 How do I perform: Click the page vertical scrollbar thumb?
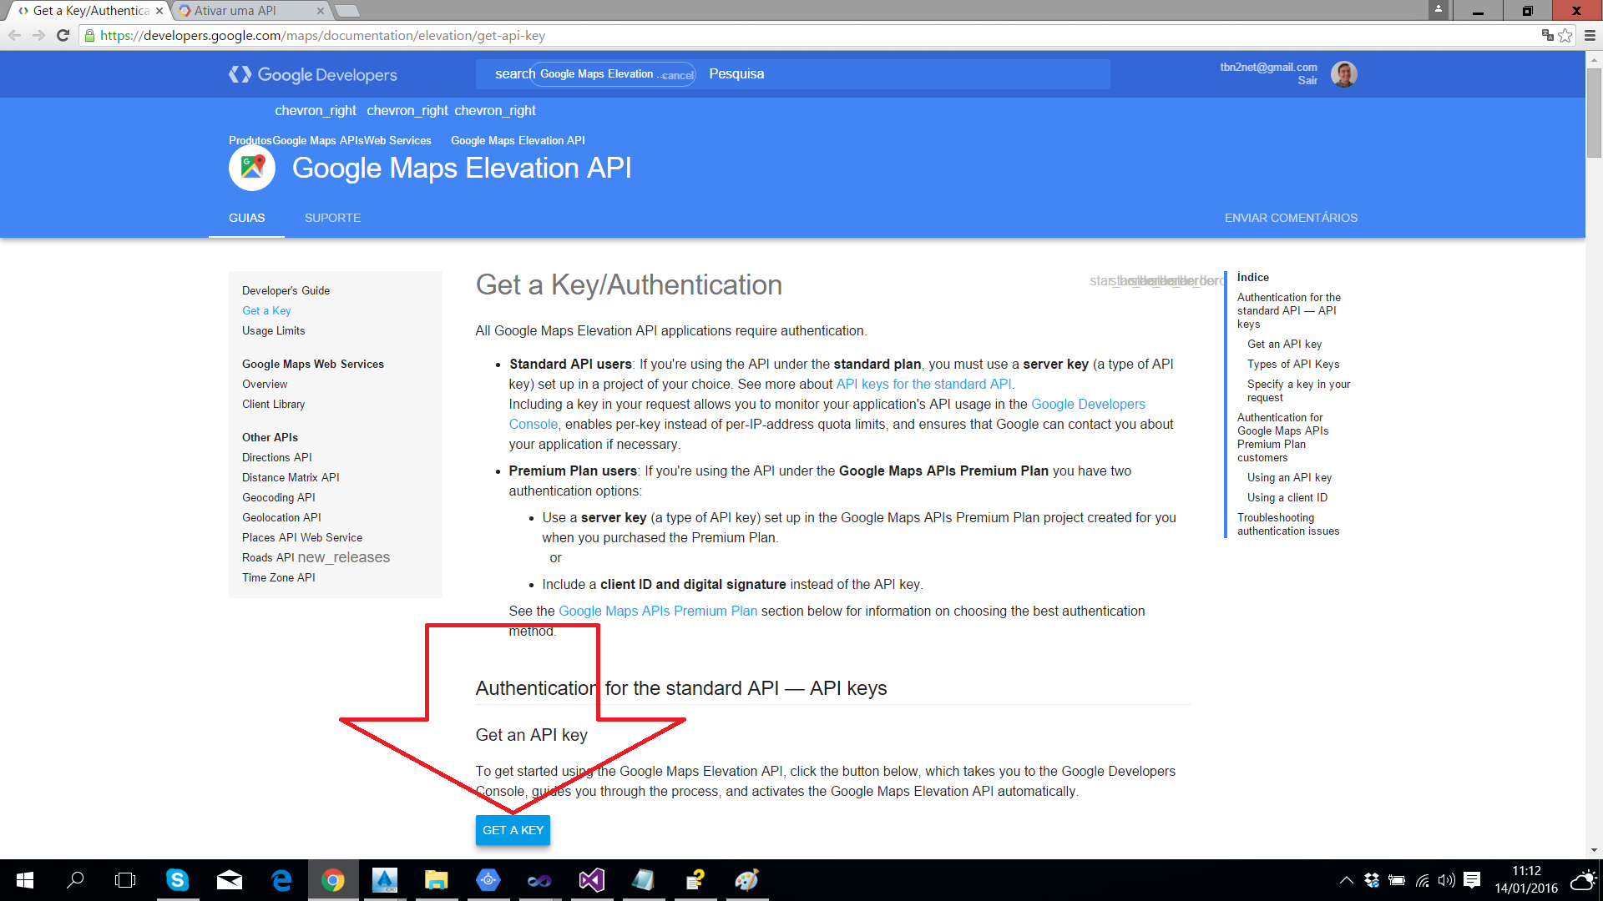[x=1595, y=113]
